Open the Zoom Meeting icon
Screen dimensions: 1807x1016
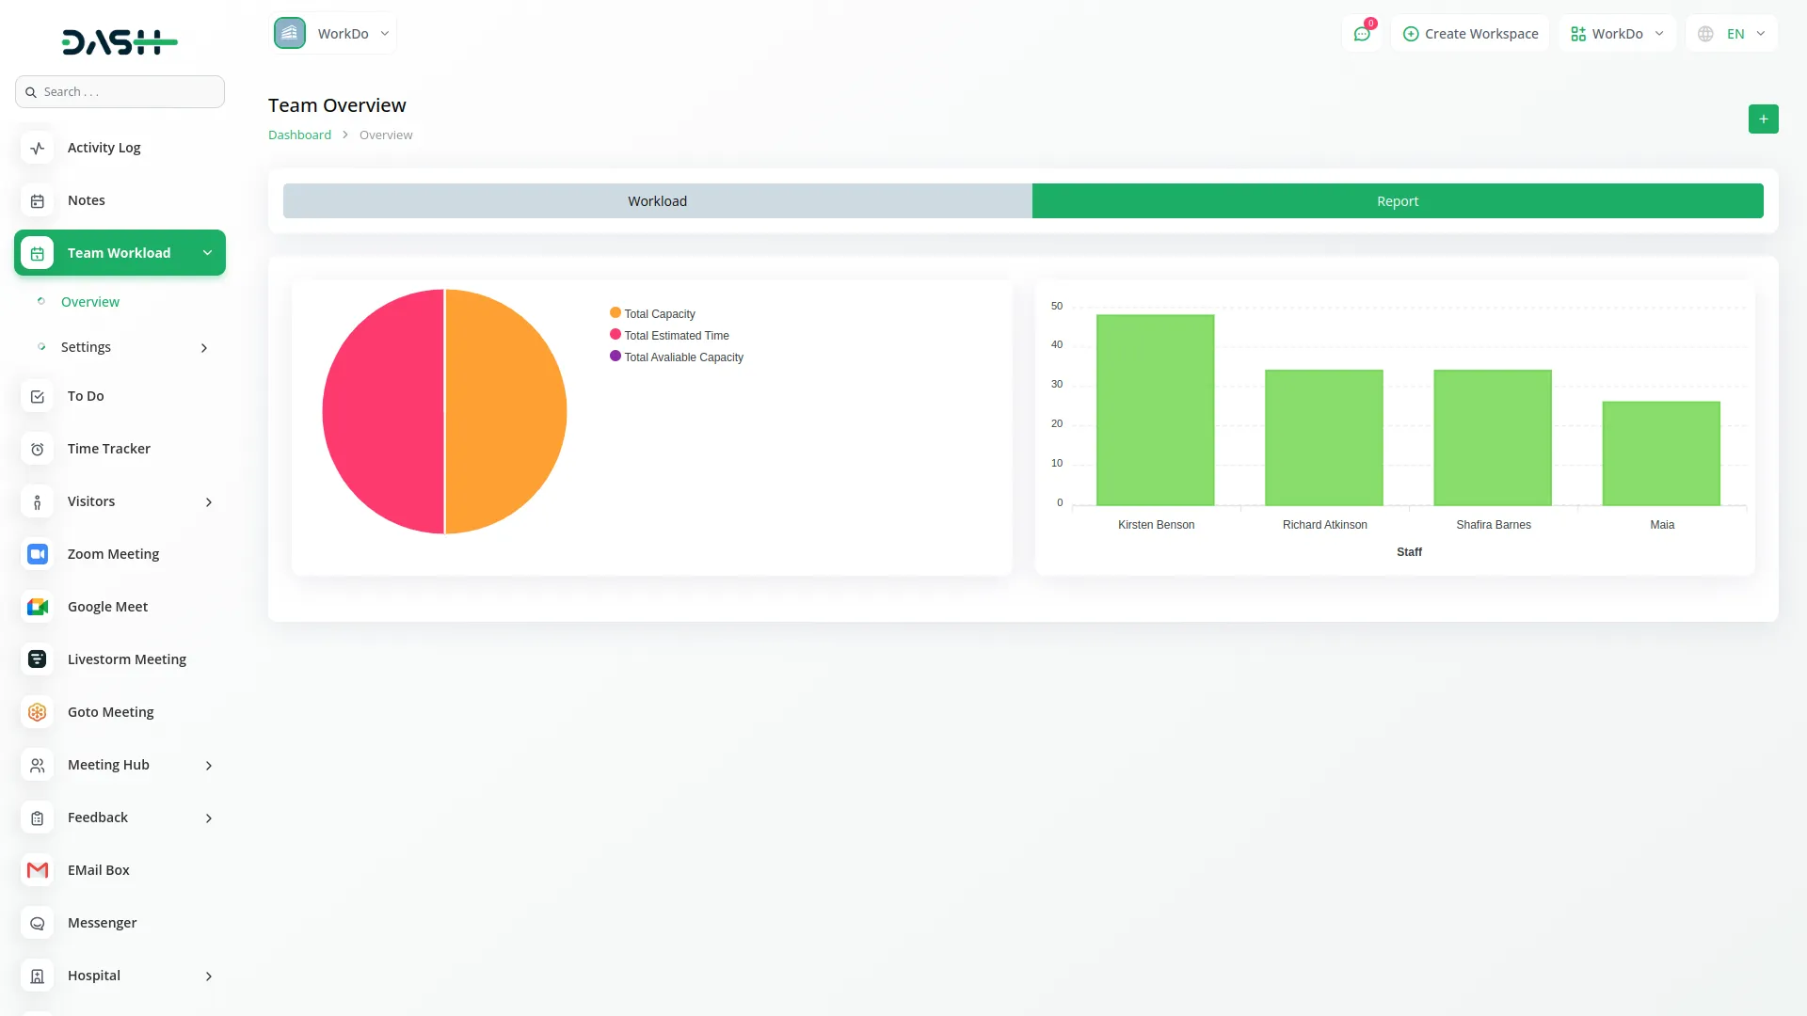click(x=37, y=554)
